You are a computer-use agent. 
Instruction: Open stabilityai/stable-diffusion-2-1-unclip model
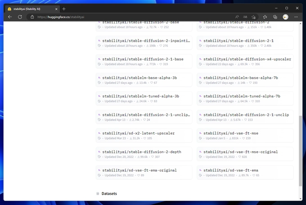pos(245,117)
